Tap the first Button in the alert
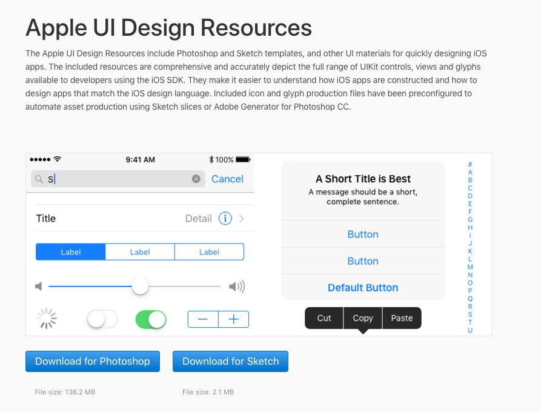 tap(363, 234)
